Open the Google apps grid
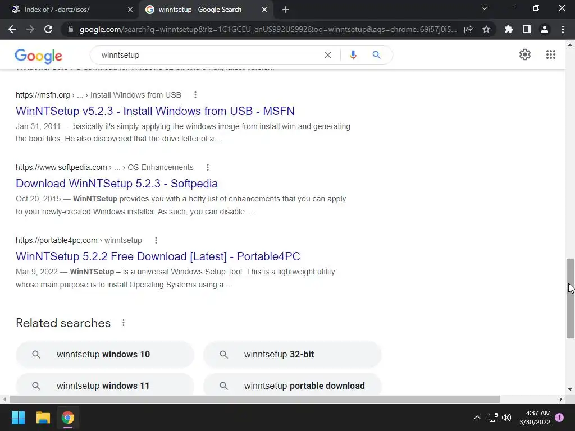The image size is (575, 431). [x=550, y=54]
